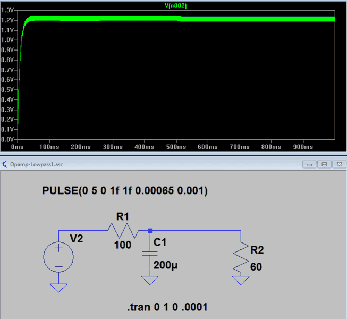Select the .tran 0 1 0 .0001 directive

coord(167,307)
